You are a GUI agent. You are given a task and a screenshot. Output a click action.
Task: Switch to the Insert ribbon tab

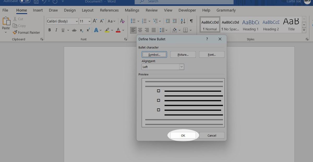point(38,10)
